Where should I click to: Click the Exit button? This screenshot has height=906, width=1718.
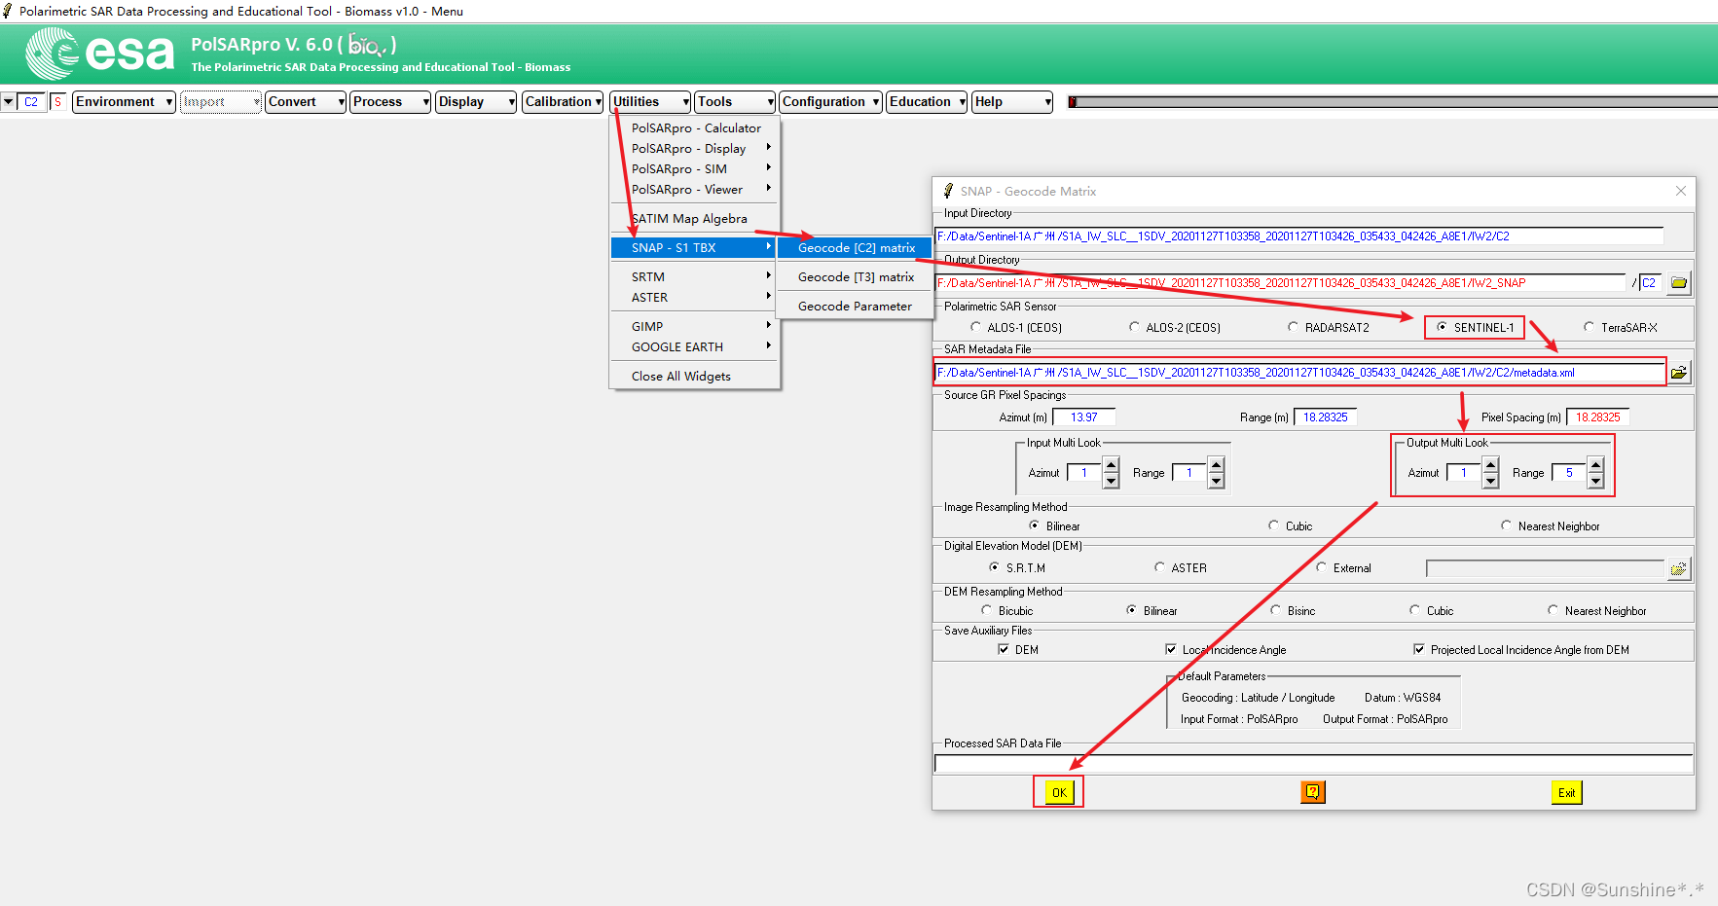[1566, 793]
